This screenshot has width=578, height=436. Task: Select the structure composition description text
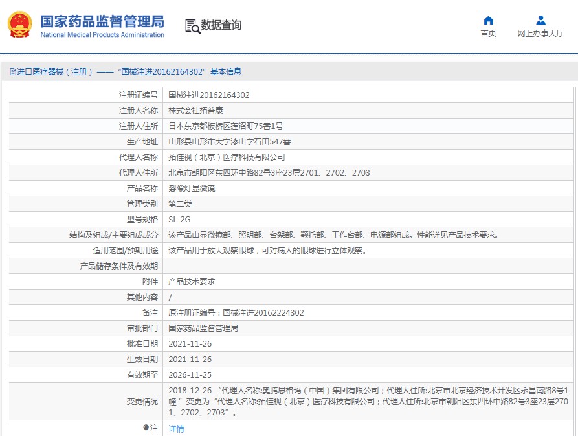tap(335, 235)
